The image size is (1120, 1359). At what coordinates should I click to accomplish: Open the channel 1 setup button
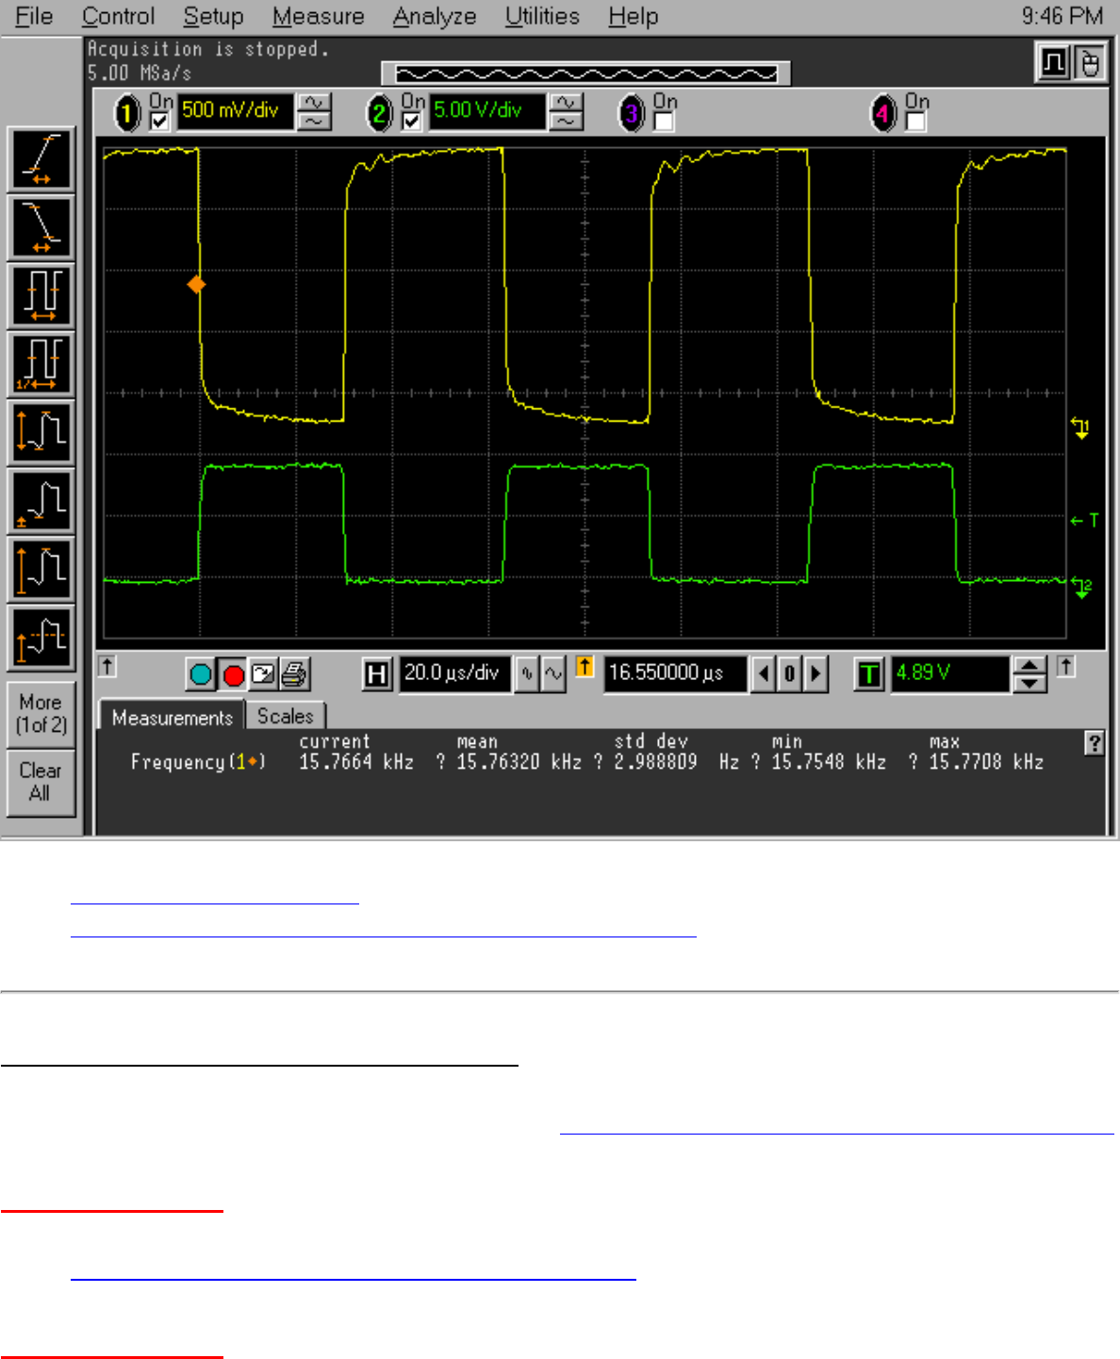(x=127, y=114)
